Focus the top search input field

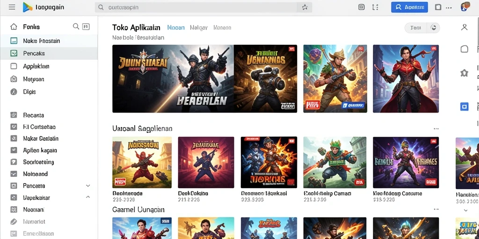203,7
